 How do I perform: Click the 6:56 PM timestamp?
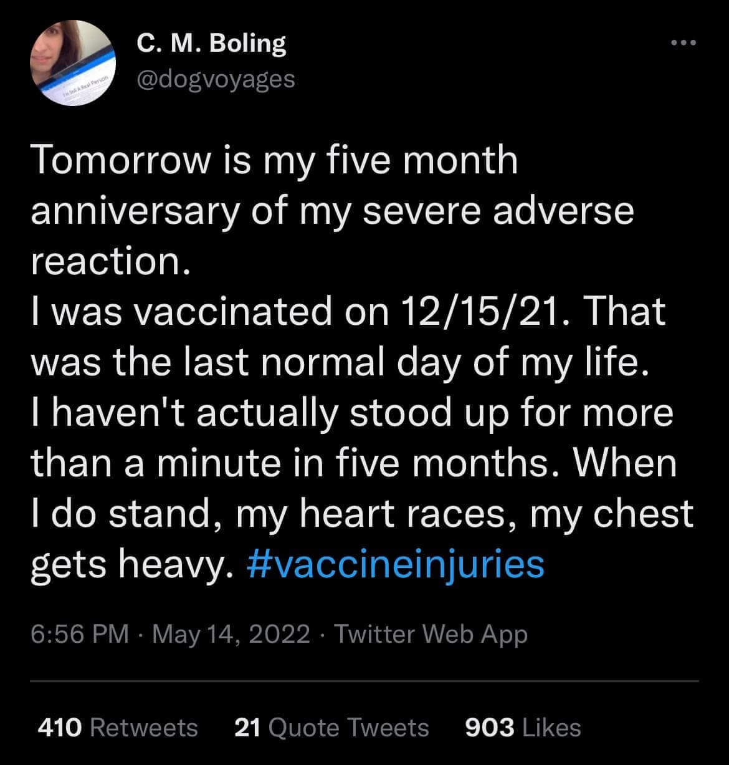80,634
